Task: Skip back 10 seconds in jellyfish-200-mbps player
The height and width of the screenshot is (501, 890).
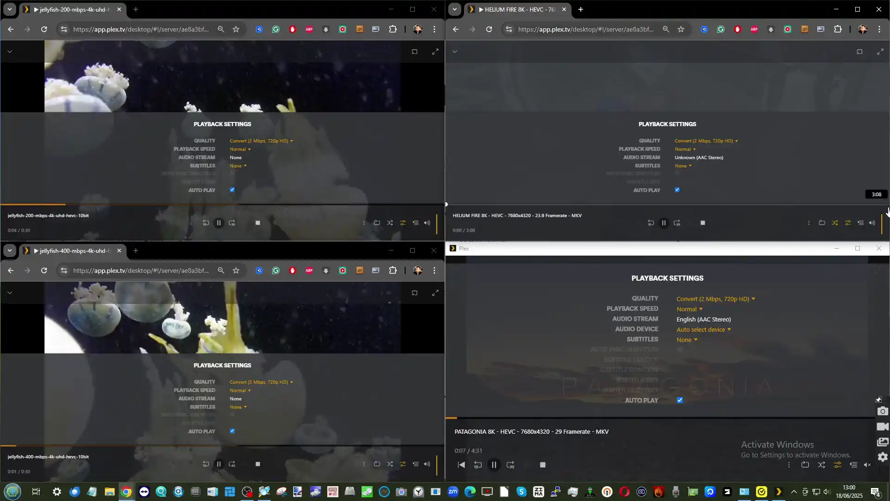Action: click(206, 223)
